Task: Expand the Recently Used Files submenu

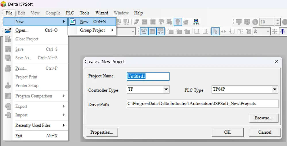Action: [x=36, y=125]
